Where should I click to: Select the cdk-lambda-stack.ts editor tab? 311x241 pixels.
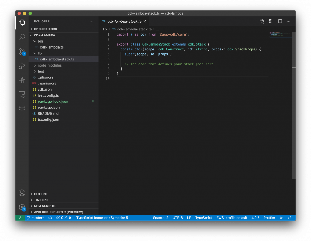pyautogui.click(x=124, y=22)
